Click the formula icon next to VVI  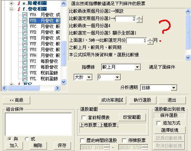click(25, 61)
